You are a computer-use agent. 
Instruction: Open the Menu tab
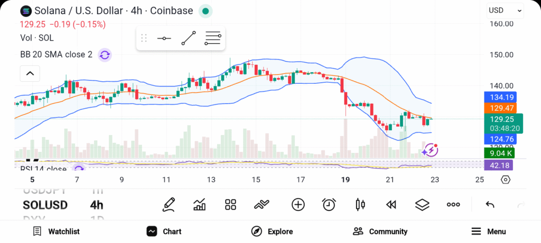click(489, 231)
